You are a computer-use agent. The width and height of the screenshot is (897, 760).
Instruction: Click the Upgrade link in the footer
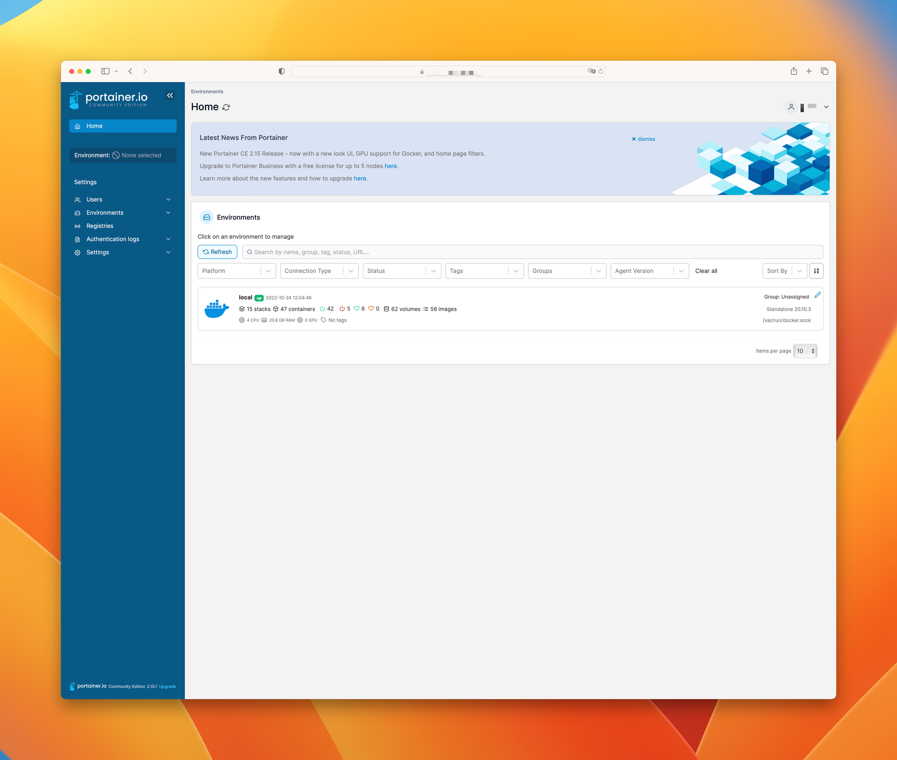pos(167,686)
